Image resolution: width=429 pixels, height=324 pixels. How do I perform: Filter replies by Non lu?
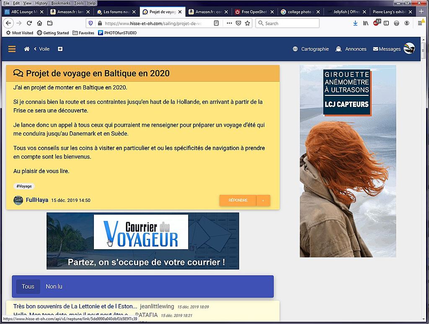pyautogui.click(x=54, y=286)
